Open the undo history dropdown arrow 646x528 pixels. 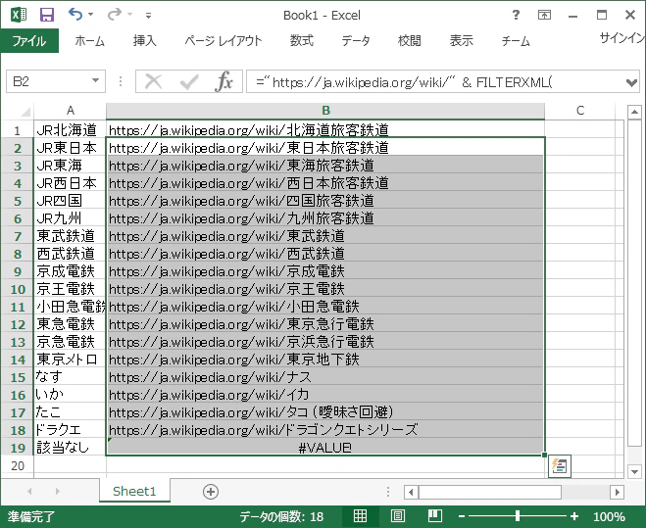(x=90, y=15)
